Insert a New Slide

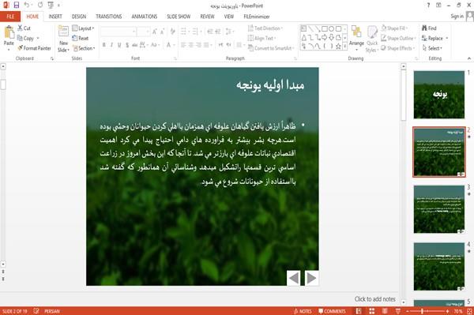(63, 39)
